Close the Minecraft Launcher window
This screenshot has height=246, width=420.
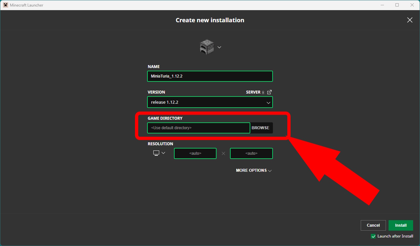click(412, 5)
